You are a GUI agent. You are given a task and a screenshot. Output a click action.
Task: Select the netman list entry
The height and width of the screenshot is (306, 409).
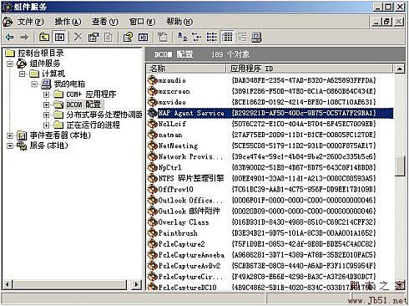pos(170,135)
